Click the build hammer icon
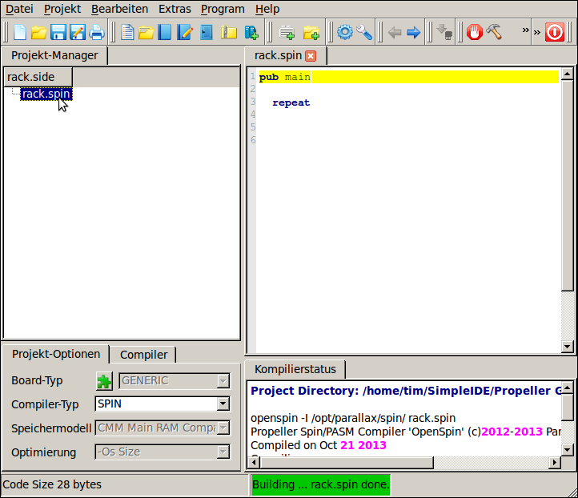The image size is (578, 498). pyautogui.click(x=494, y=33)
